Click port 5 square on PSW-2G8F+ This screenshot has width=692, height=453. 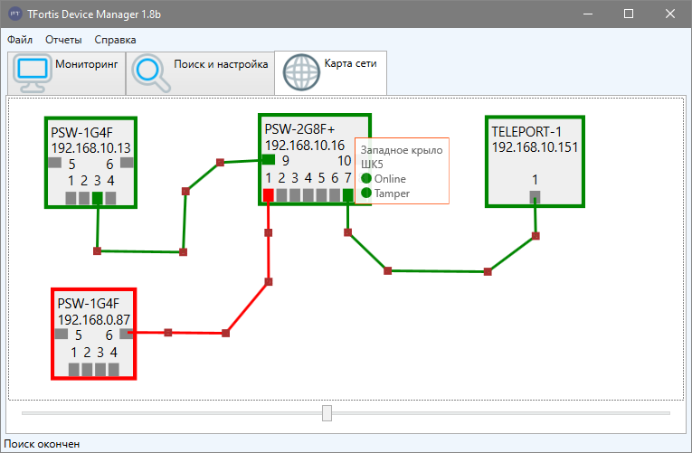tap(321, 195)
